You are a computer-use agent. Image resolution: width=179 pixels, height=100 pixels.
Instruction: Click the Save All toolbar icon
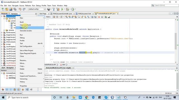coord(15,9)
